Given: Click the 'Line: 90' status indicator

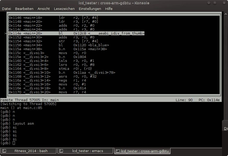Looking at the screenshot, I should coord(184,100).
